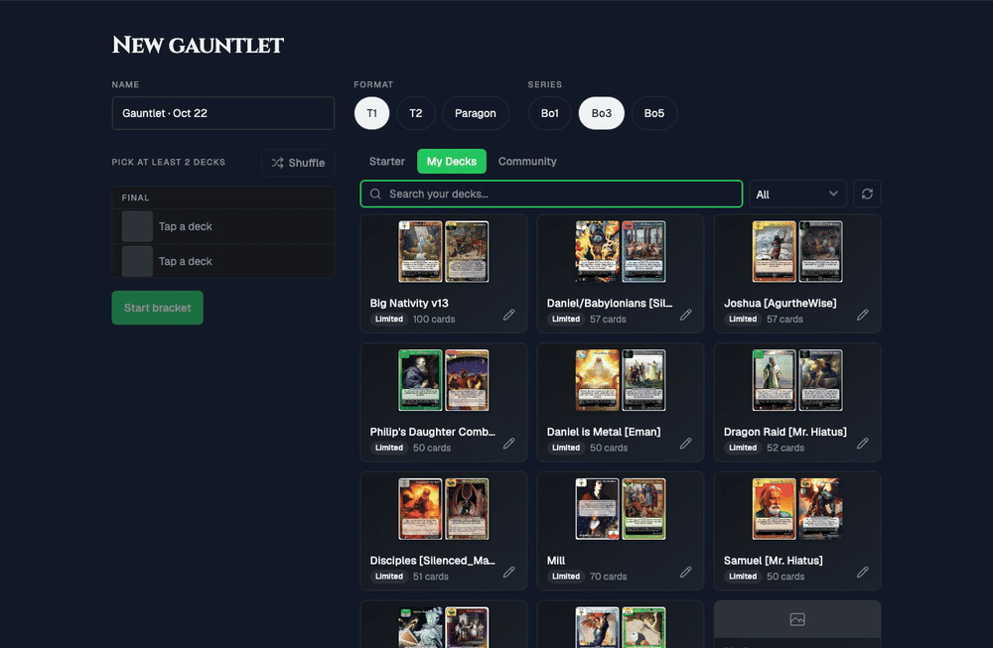The height and width of the screenshot is (648, 993).
Task: Pick the Disciples deck card images
Action: coord(443,509)
